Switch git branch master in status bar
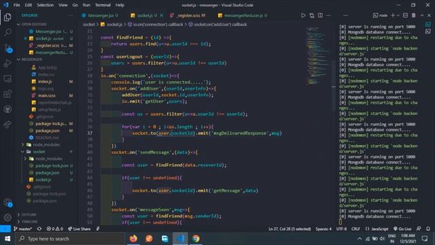The height and width of the screenshot is (245, 435). 22,229
